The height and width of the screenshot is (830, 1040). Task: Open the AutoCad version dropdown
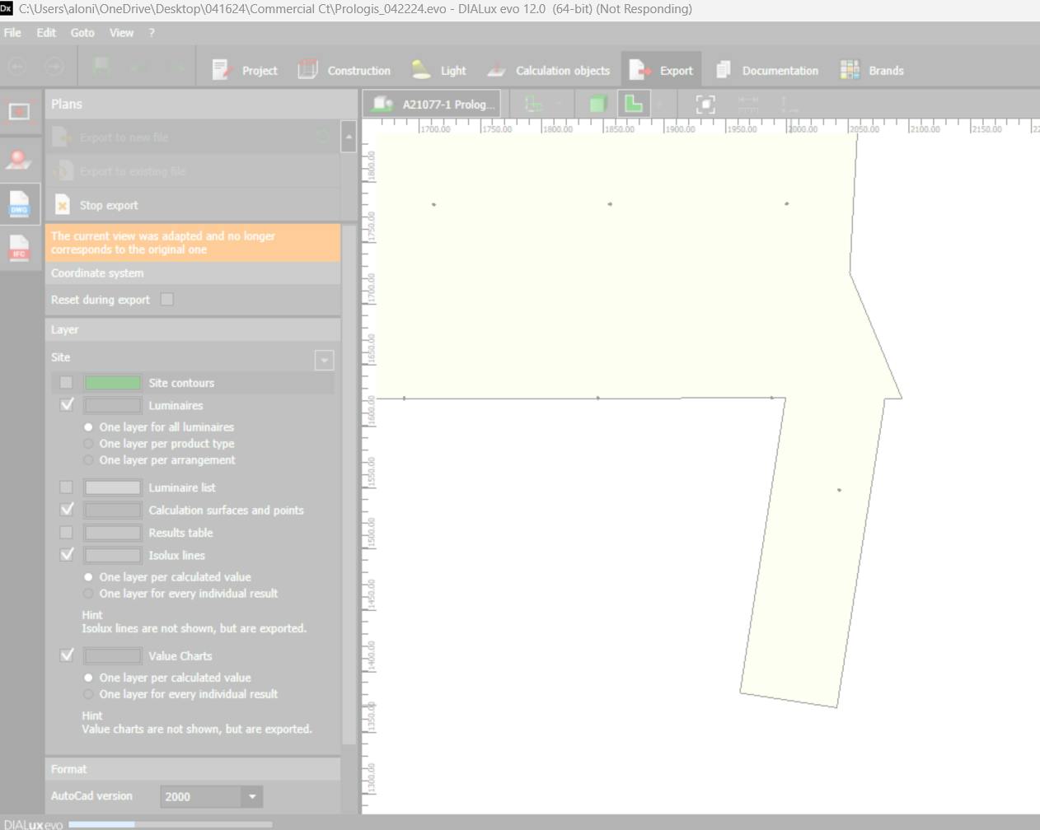[252, 796]
